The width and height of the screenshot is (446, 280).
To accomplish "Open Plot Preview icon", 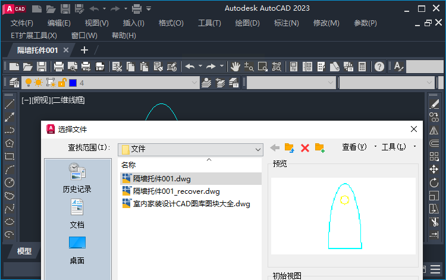I will [72, 67].
